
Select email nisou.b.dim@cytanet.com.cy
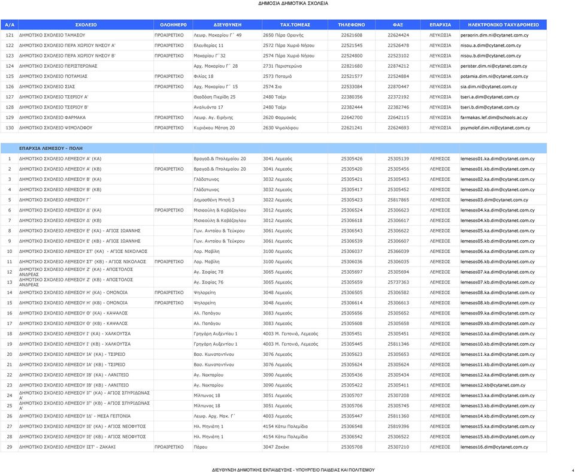coord(491,56)
